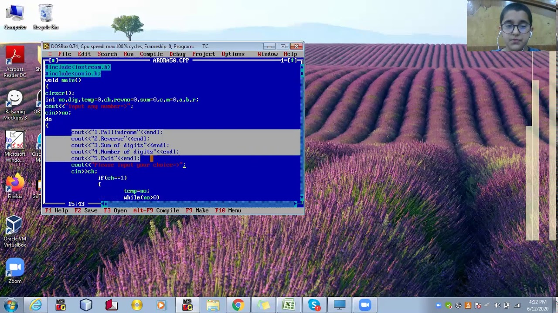Open Internet Explorer from the taskbar
The width and height of the screenshot is (558, 313).
pos(36,305)
